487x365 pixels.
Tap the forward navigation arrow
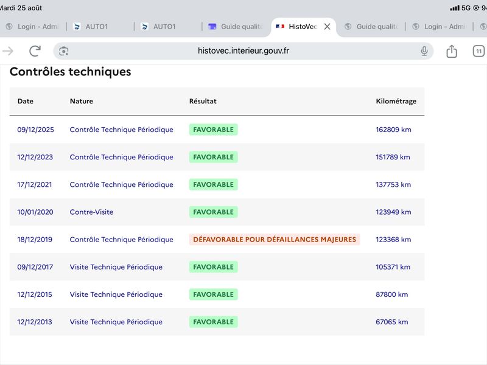pos(8,51)
